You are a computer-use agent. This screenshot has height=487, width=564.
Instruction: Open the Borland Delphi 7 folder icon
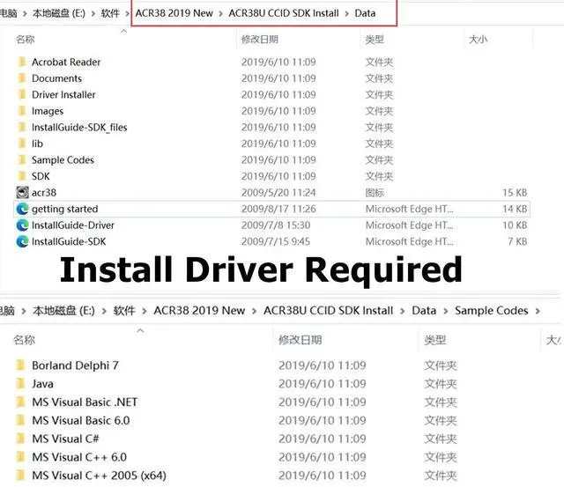(x=22, y=365)
